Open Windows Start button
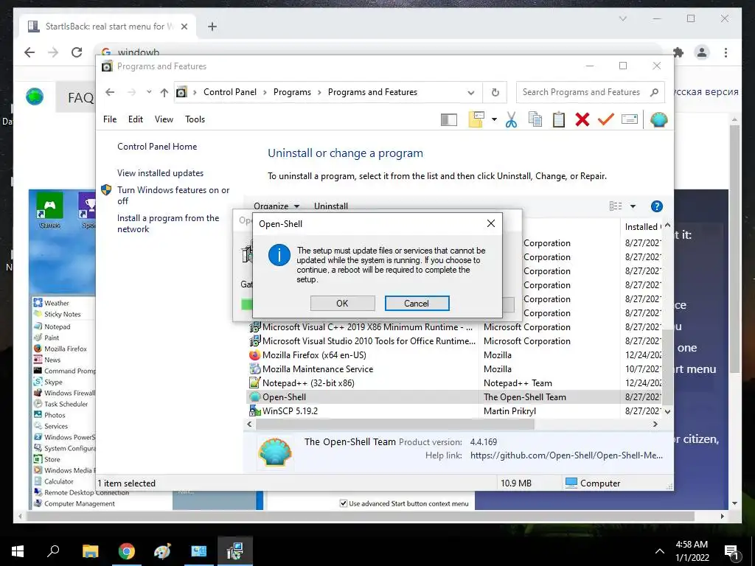The width and height of the screenshot is (755, 566). click(x=18, y=551)
